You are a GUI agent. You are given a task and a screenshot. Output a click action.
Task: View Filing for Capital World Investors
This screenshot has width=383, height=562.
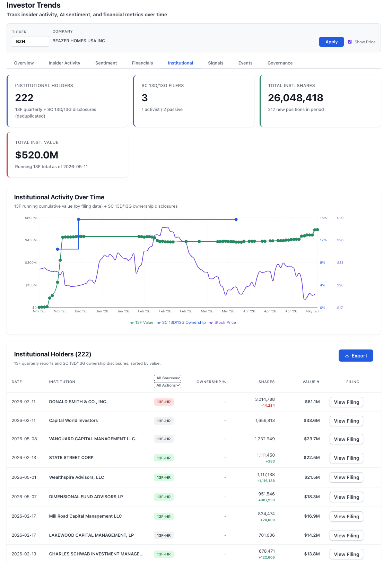[x=346, y=421]
